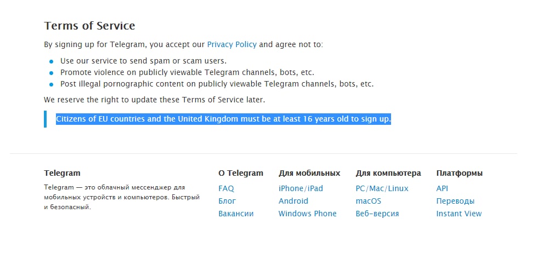This screenshot has height=259, width=549.
Task: Open the Privacy Policy link
Action: point(232,45)
